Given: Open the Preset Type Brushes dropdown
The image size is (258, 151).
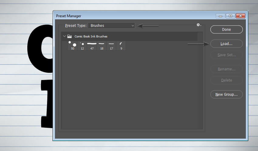Looking at the screenshot, I should [x=111, y=26].
